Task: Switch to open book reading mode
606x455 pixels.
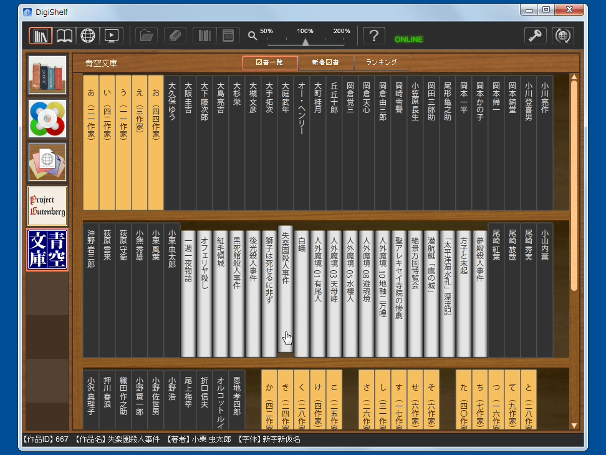Action: (x=64, y=36)
